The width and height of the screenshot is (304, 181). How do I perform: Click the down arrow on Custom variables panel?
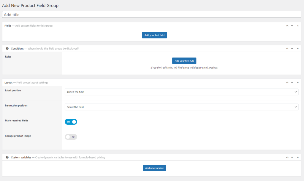[292, 157]
